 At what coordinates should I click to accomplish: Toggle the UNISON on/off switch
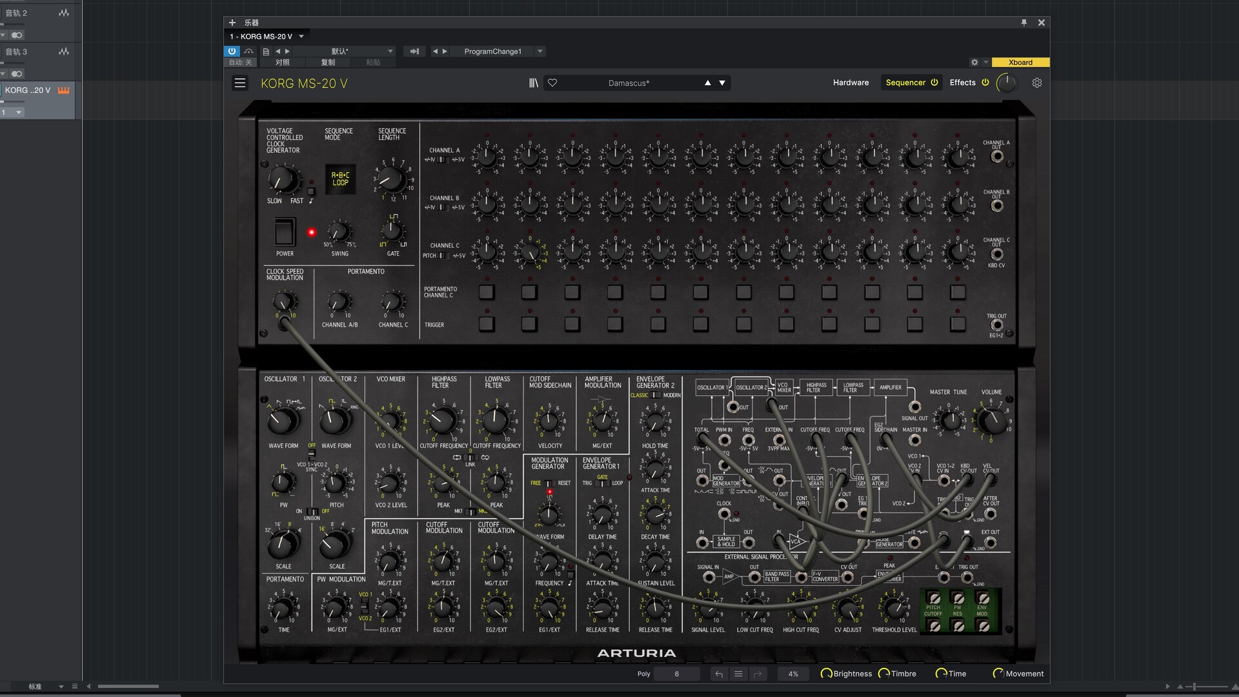point(312,511)
